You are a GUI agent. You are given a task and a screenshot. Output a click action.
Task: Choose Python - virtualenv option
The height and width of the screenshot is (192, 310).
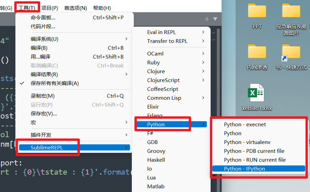258,142
